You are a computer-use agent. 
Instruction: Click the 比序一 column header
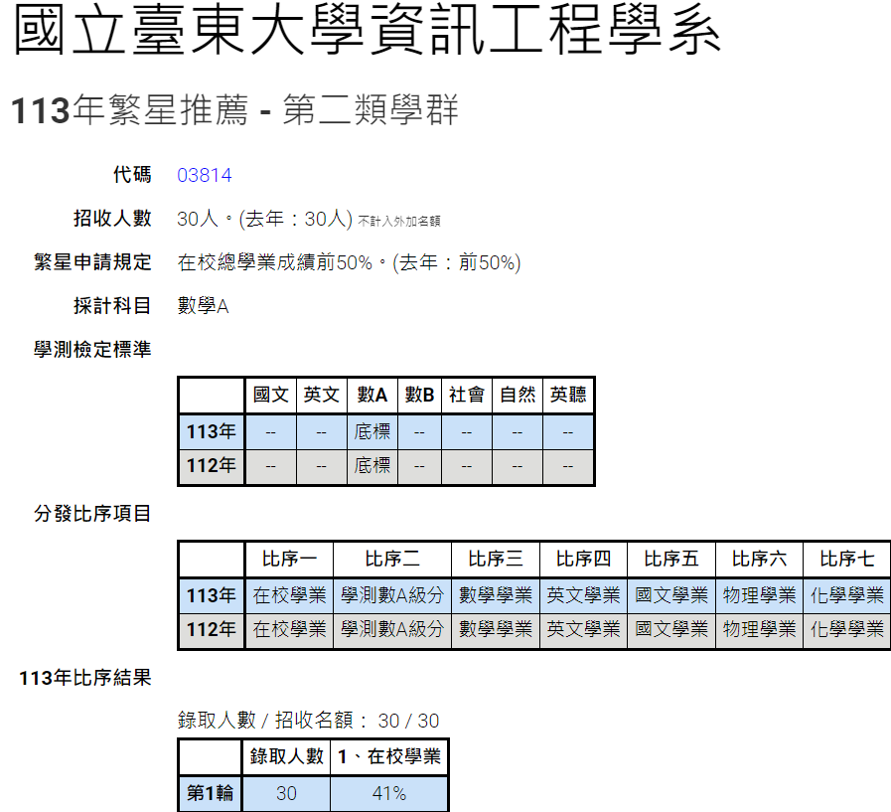289,559
